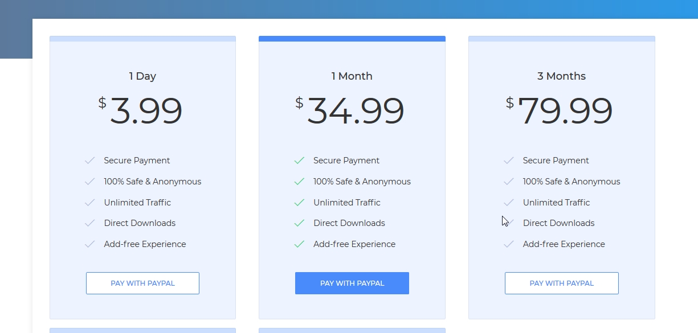
Task: Click checkmark by Add-free Experience in 3 Months plan
Action: [x=509, y=244]
